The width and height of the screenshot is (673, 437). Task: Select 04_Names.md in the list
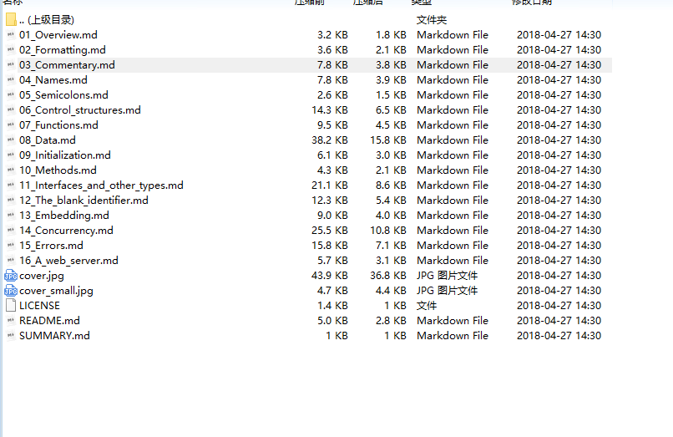click(x=53, y=80)
